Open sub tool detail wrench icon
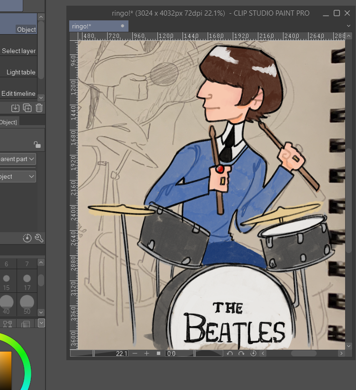This screenshot has width=356, height=390. click(x=39, y=238)
